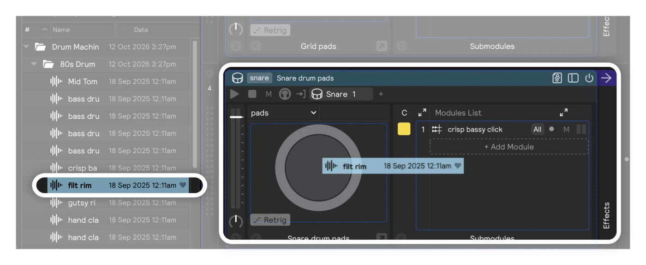Click the Drum Machin folder icon
The height and width of the screenshot is (265, 646).
pos(41,47)
